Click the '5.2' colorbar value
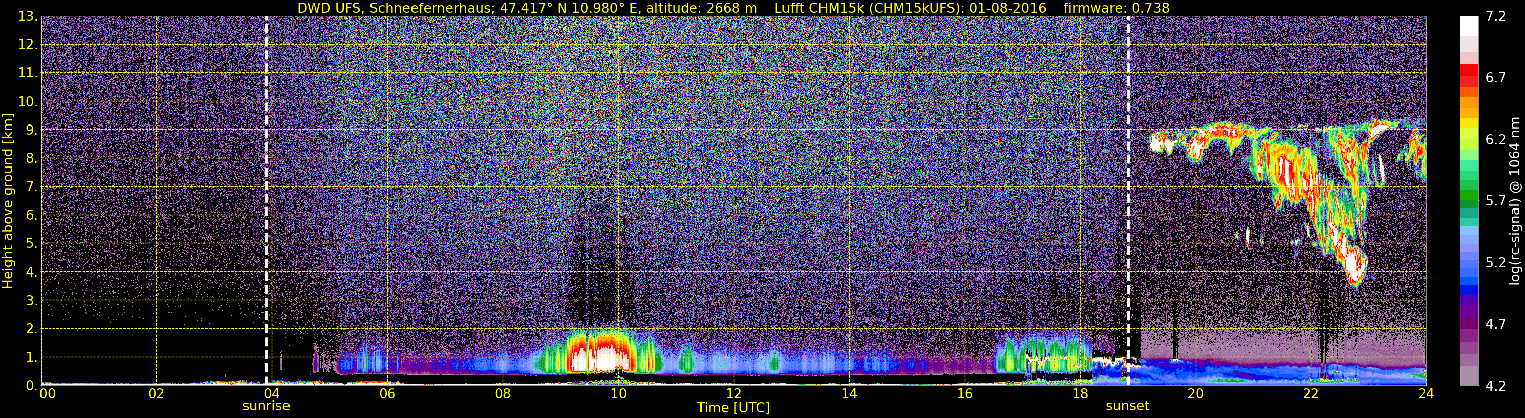 1496,263
